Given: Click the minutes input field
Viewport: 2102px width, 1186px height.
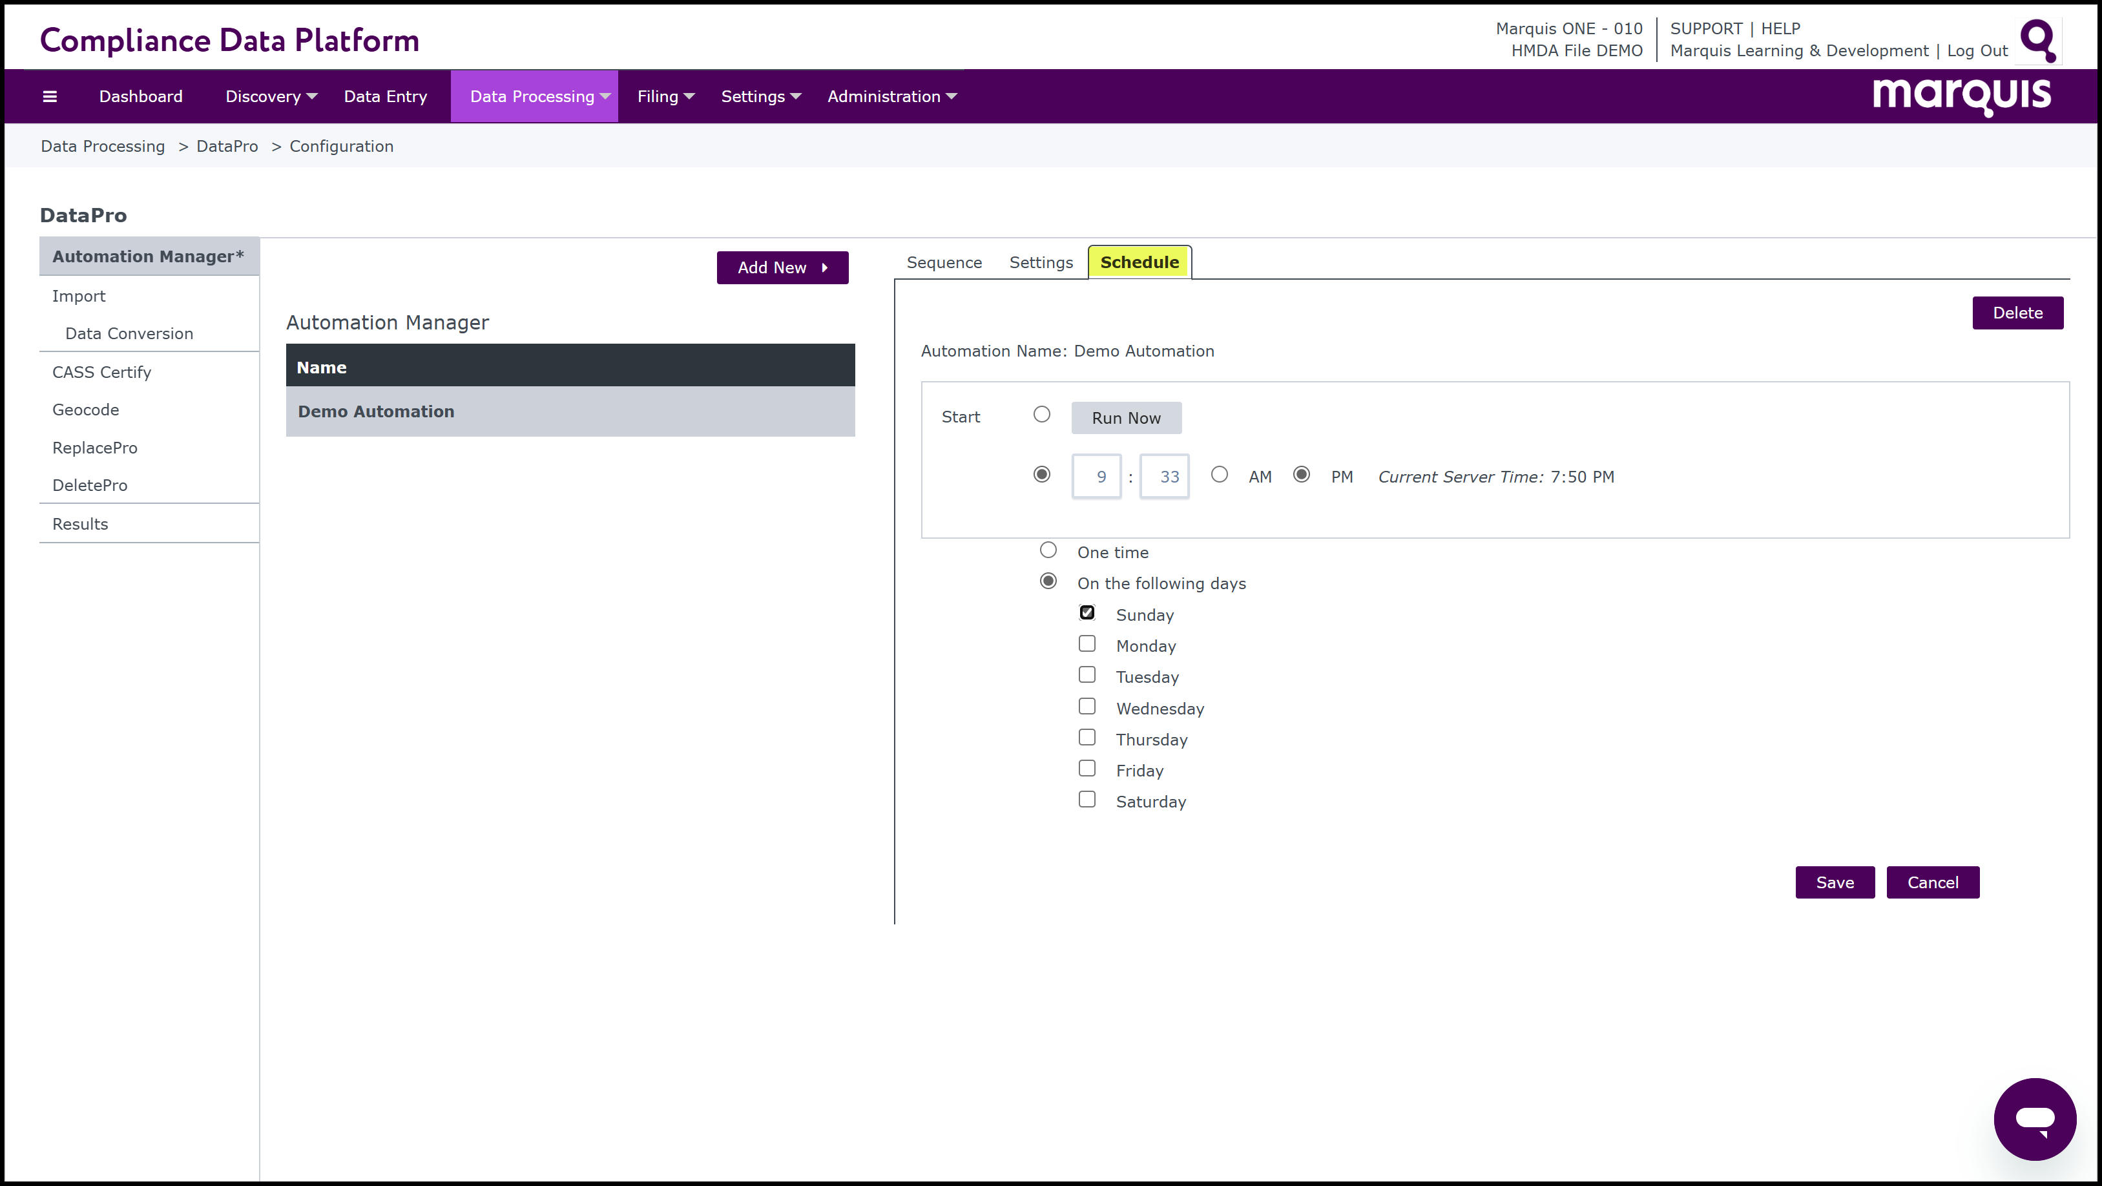Looking at the screenshot, I should pos(1165,477).
